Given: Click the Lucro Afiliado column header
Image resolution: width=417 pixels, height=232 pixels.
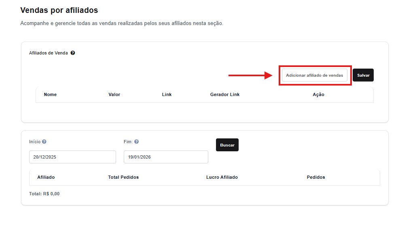Looking at the screenshot, I should point(222,177).
